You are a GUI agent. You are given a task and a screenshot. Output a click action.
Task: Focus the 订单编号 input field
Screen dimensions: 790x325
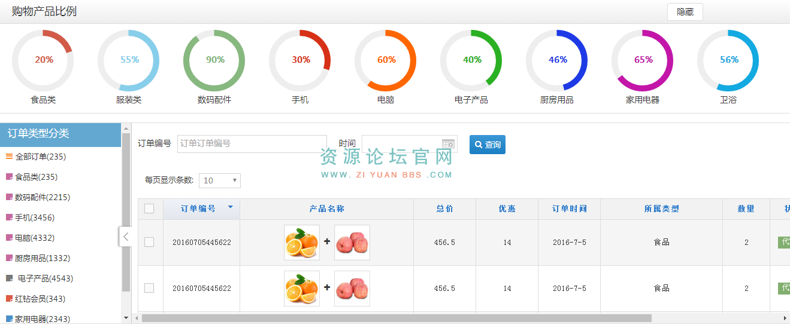tap(252, 143)
